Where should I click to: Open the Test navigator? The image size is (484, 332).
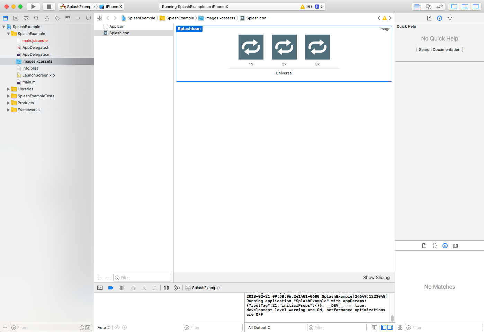(x=57, y=18)
